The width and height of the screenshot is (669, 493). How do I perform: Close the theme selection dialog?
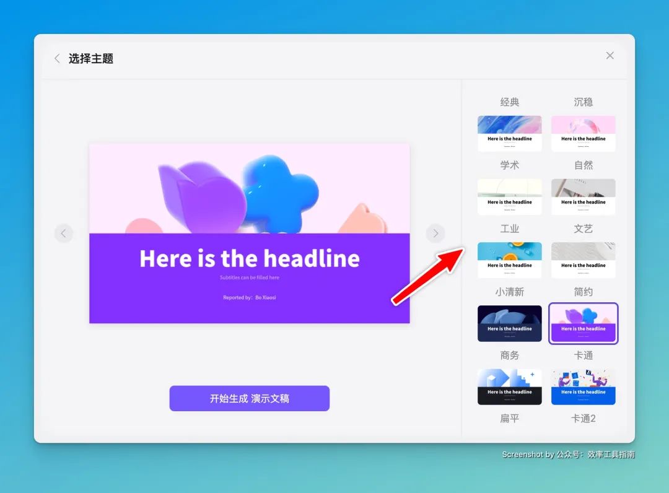[x=610, y=56]
